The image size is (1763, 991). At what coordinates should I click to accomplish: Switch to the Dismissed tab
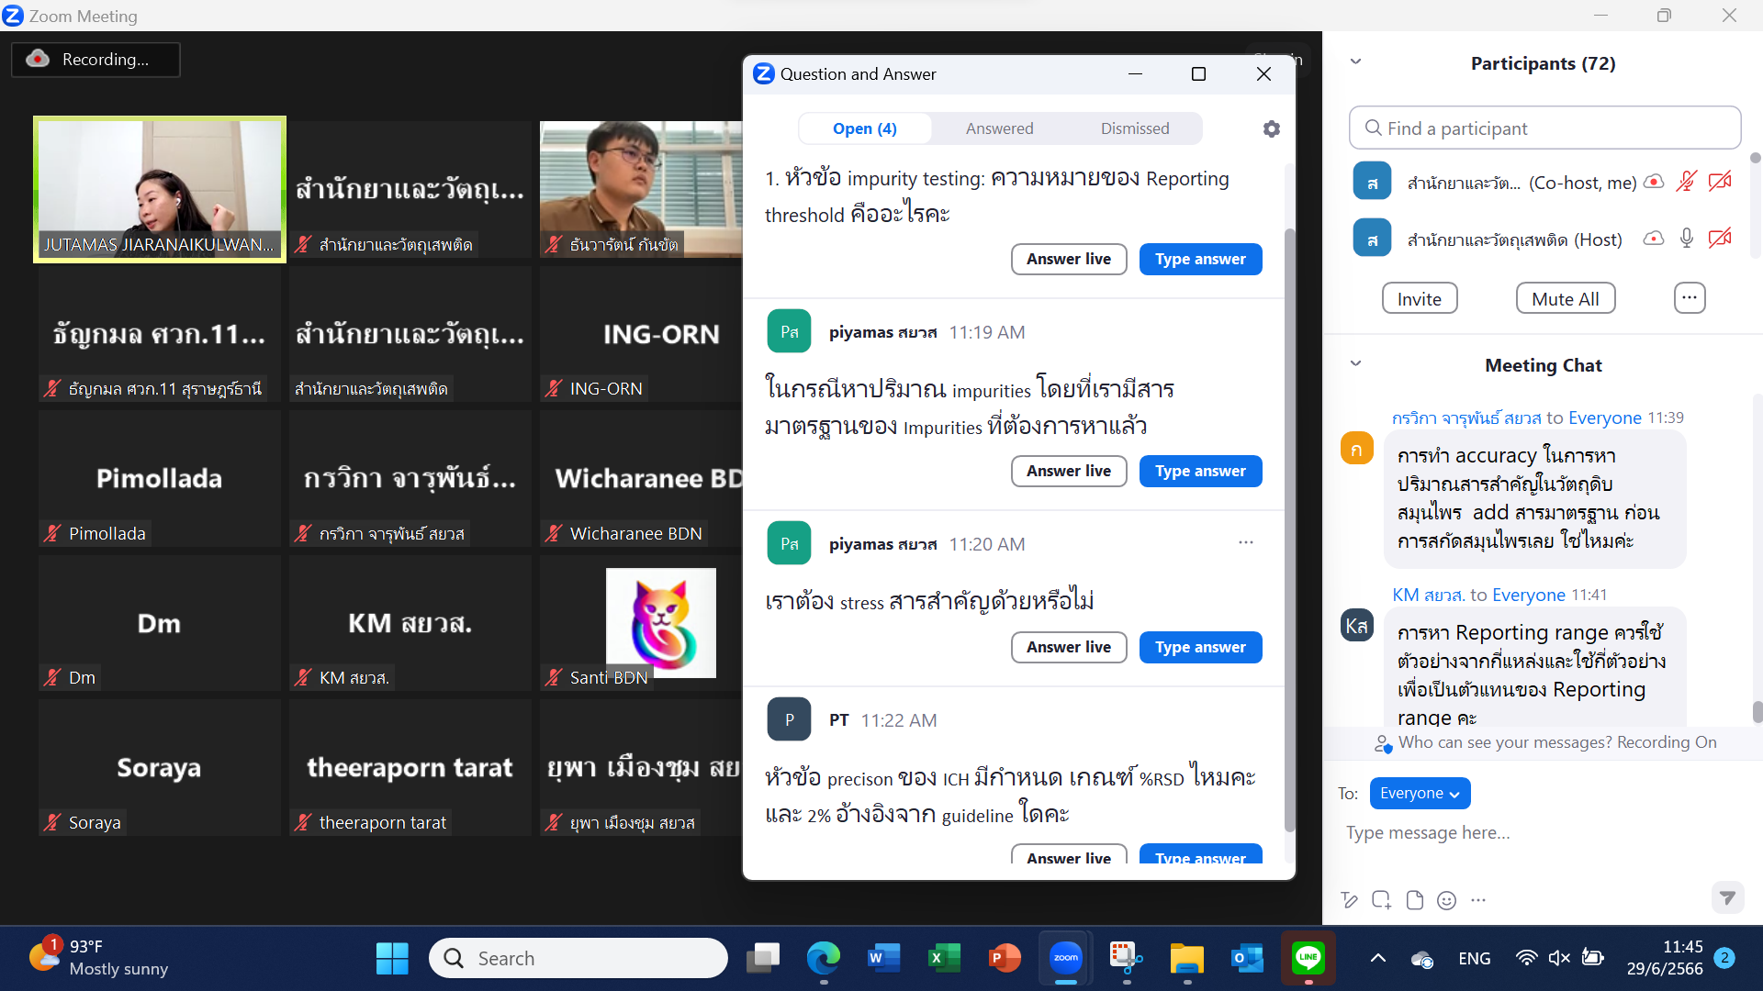pos(1135,128)
